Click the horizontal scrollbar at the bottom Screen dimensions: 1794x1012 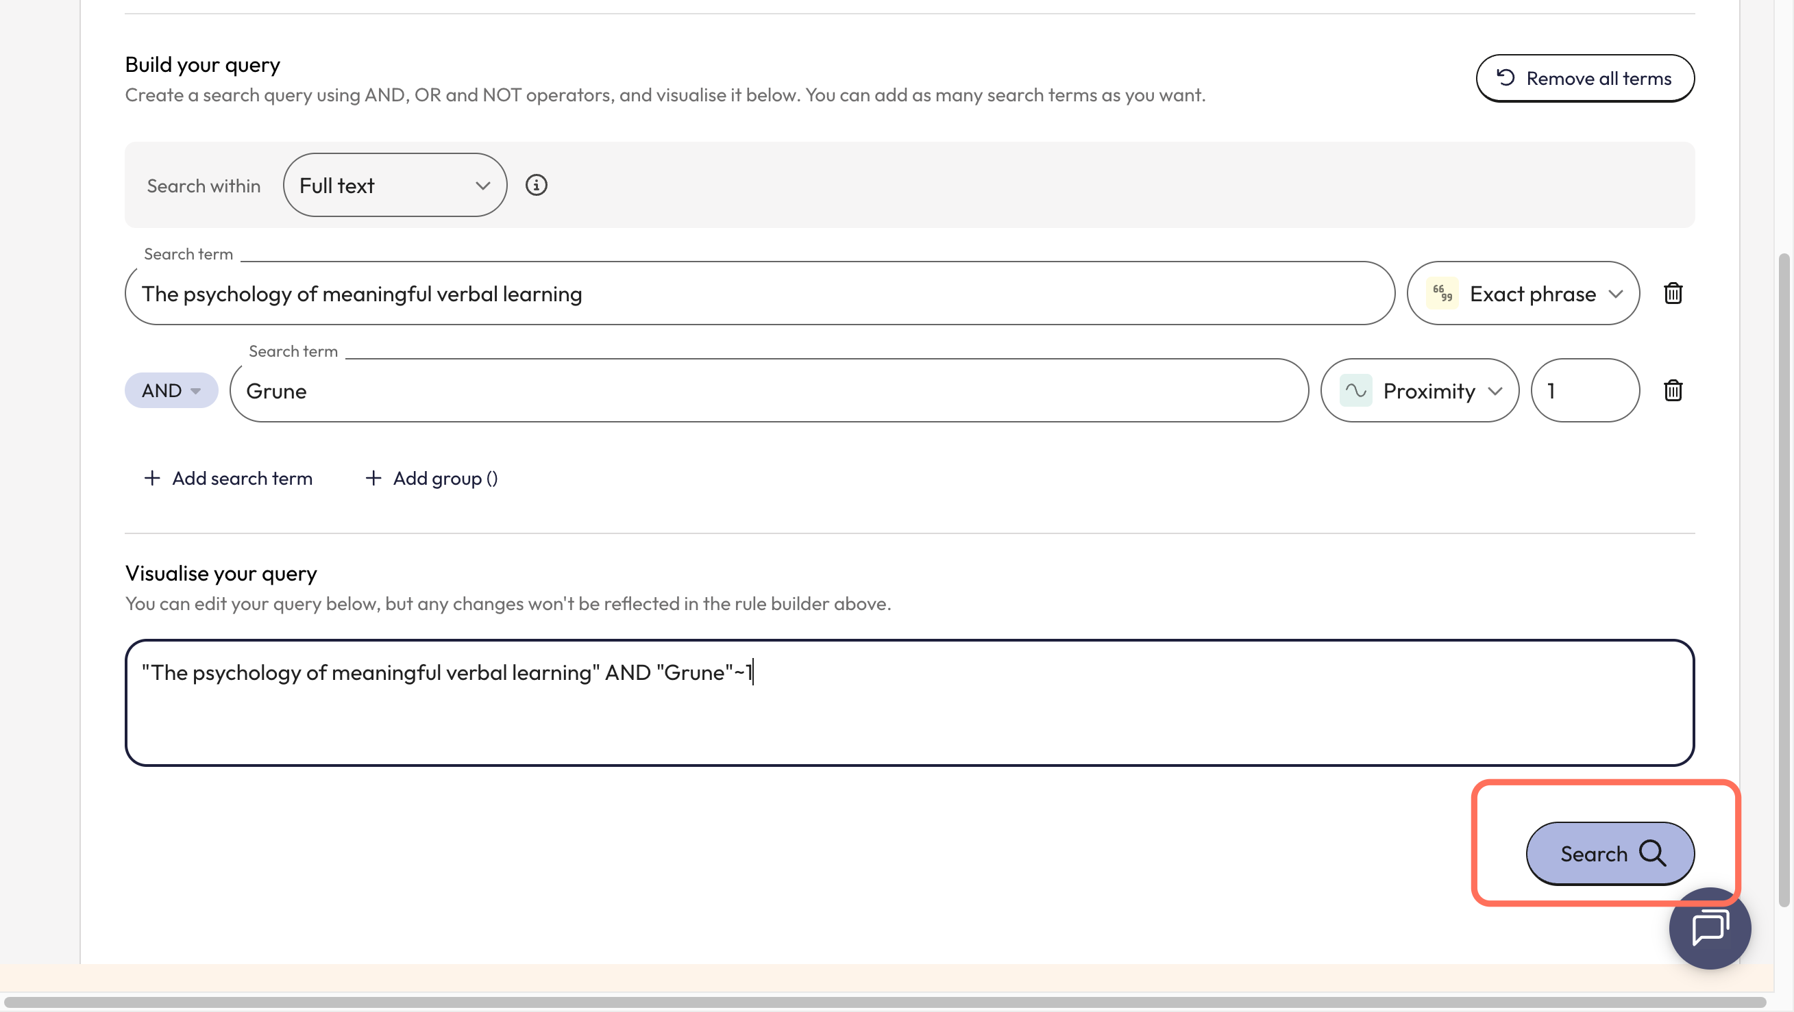click(x=885, y=1002)
